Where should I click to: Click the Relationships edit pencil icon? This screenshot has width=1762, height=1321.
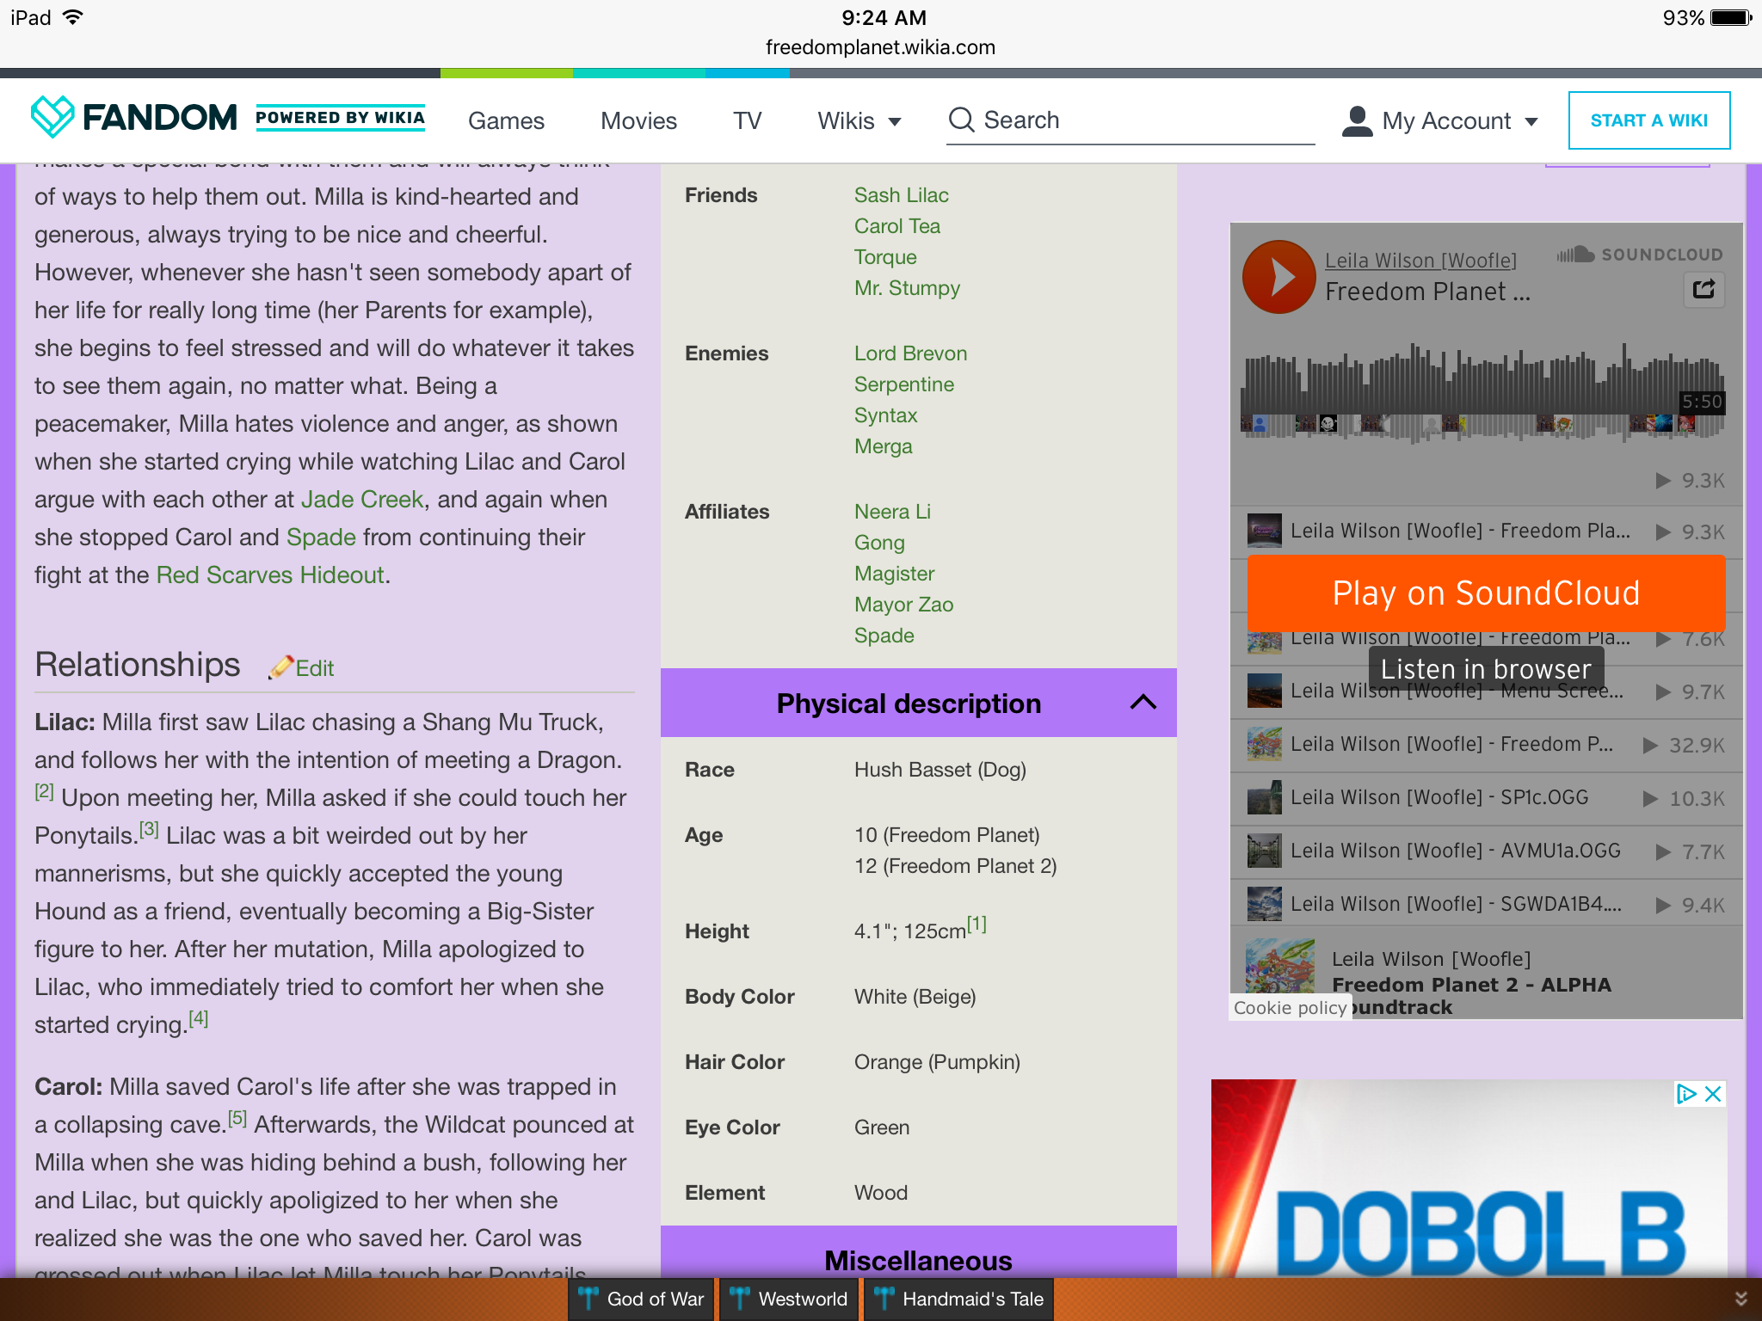pos(280,667)
